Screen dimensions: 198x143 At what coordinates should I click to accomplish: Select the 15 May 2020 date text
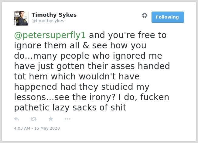tap(47, 128)
